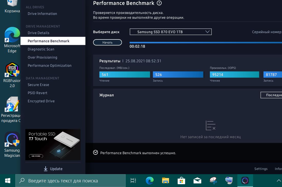The width and height of the screenshot is (282, 187).
Task: Click the Samsung Magician taskbar icon
Action: click(245, 181)
